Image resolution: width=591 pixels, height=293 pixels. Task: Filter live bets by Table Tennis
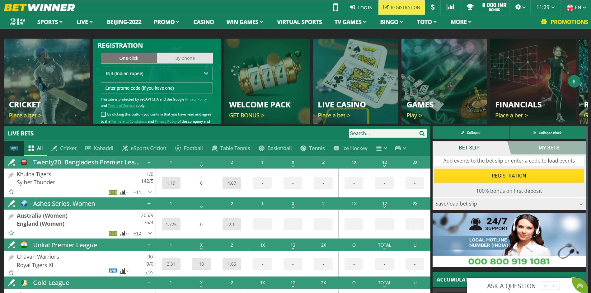click(x=231, y=148)
